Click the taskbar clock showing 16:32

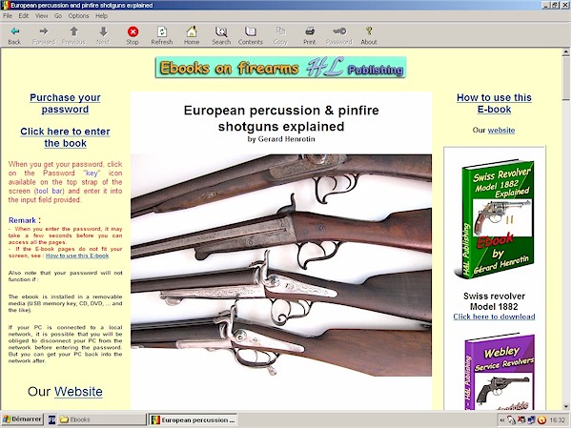click(x=557, y=420)
